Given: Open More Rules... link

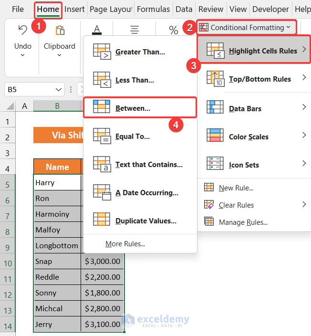Looking at the screenshot, I should click(125, 243).
